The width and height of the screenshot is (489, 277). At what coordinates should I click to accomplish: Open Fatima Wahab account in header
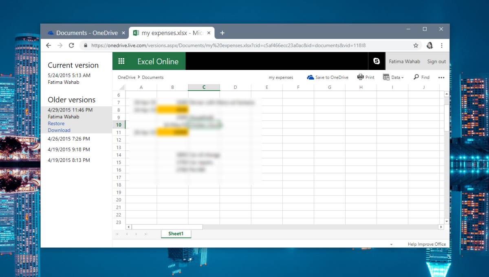point(405,62)
